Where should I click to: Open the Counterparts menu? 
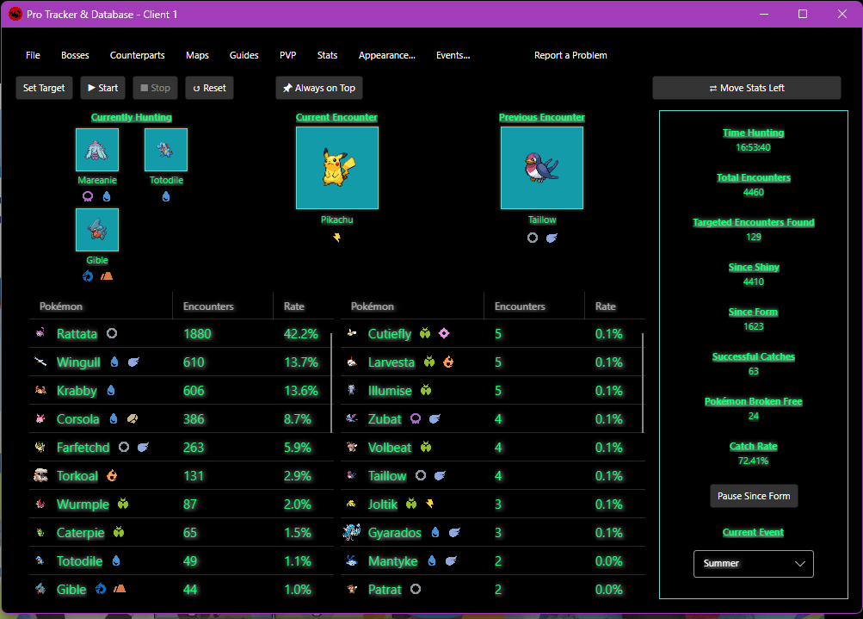[137, 55]
